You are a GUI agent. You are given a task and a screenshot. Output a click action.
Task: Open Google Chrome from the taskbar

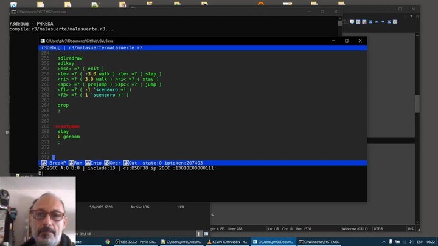108,242
